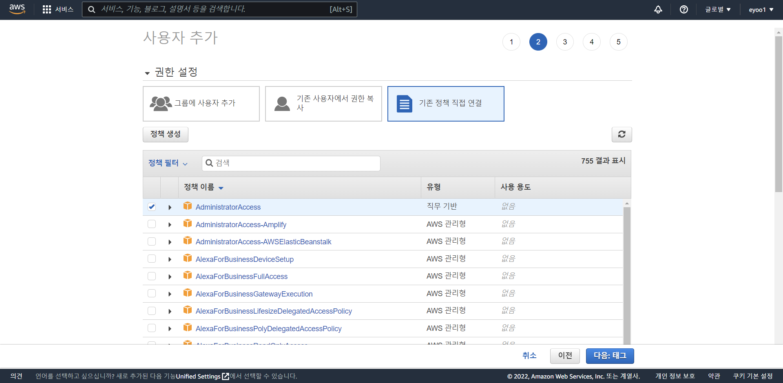Open the AlexaForBusinessFullAccess policy link

[x=241, y=277]
